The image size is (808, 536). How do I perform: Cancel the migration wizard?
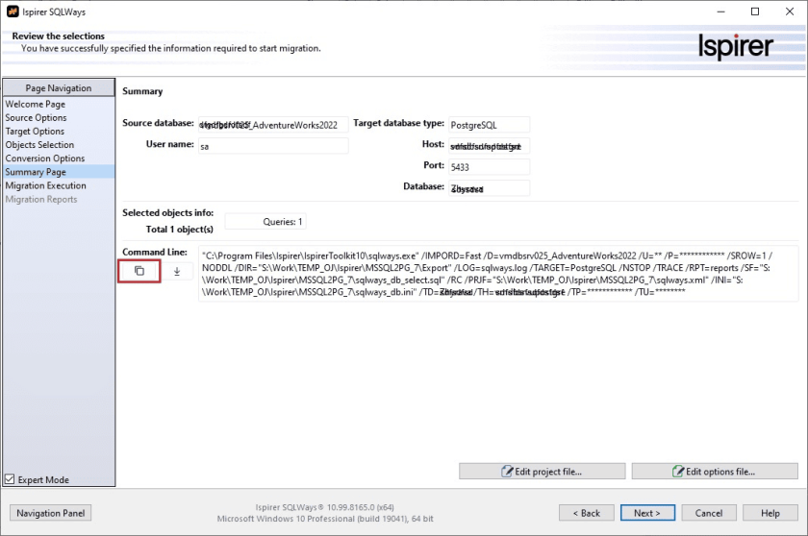(709, 513)
